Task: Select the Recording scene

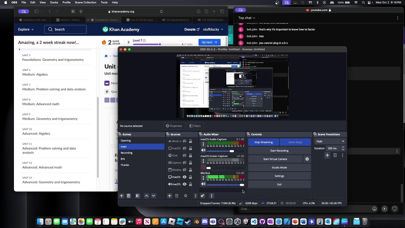Action: coord(142,153)
